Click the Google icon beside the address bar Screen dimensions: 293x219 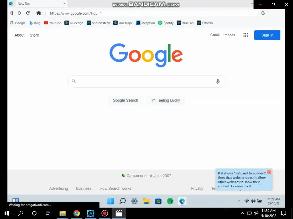[x=263, y=13]
